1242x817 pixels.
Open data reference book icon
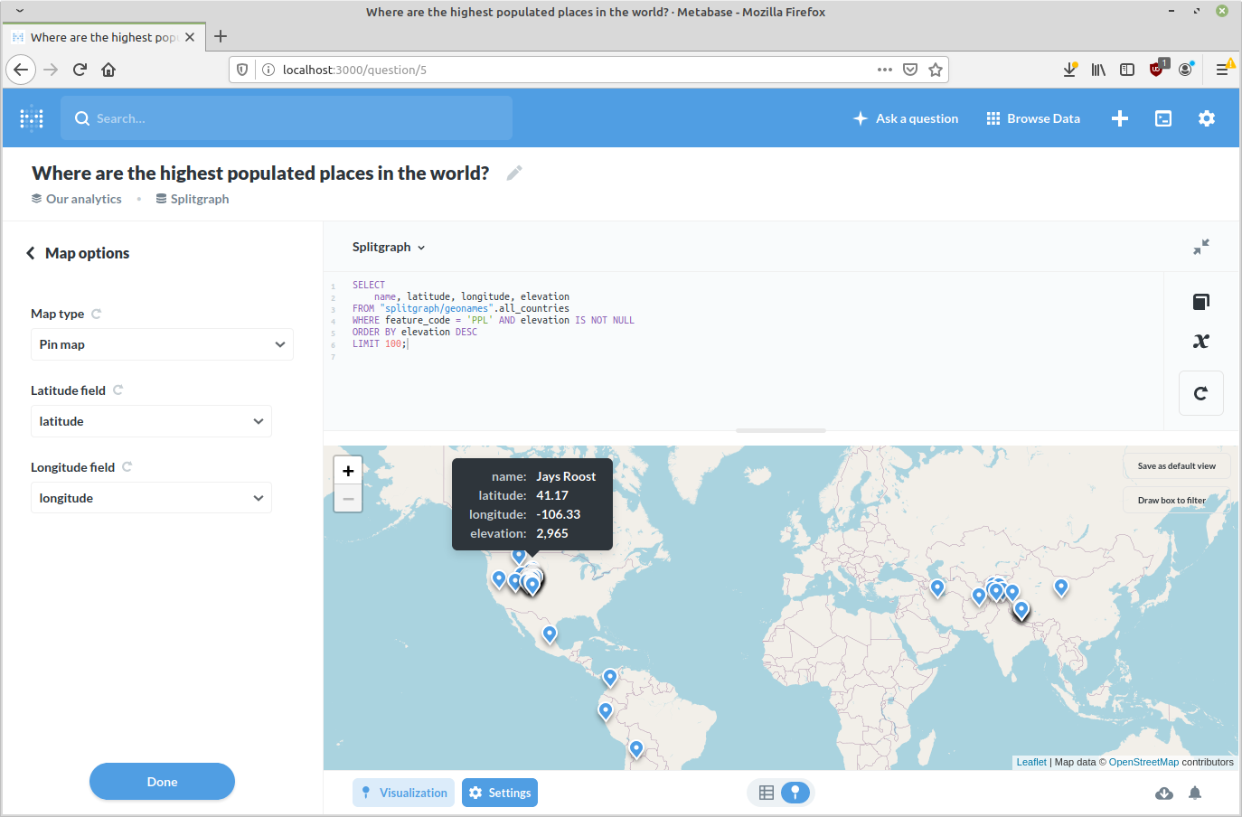pos(1201,302)
